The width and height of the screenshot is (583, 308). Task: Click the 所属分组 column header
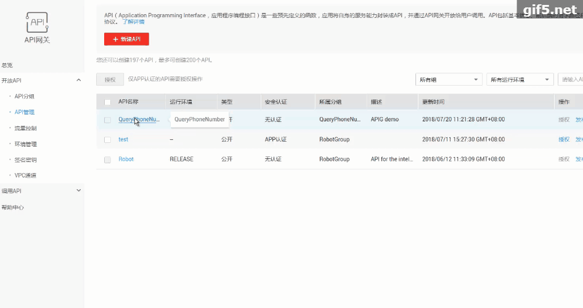click(x=330, y=102)
